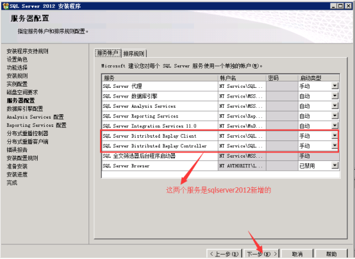Image resolution: width=355 pixels, height=259 pixels.
Task: Switch to the 排序规则 tab
Action: click(134, 54)
